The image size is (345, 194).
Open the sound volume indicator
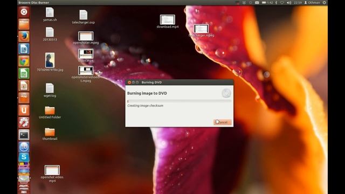click(x=289, y=3)
